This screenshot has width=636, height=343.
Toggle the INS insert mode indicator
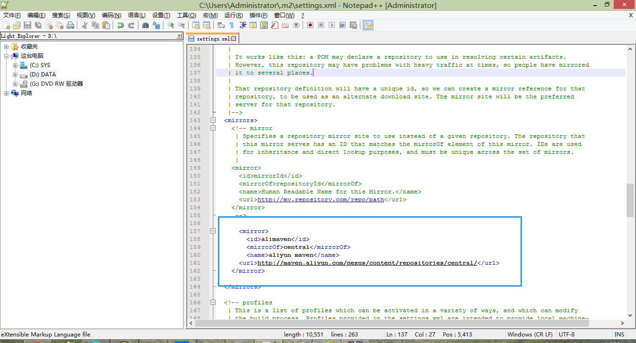pos(619,334)
